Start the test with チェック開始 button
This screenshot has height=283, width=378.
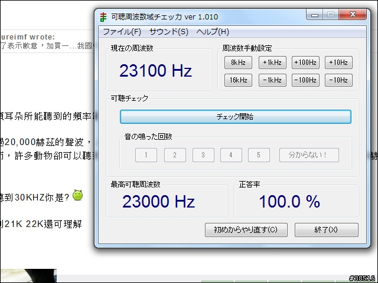236,117
